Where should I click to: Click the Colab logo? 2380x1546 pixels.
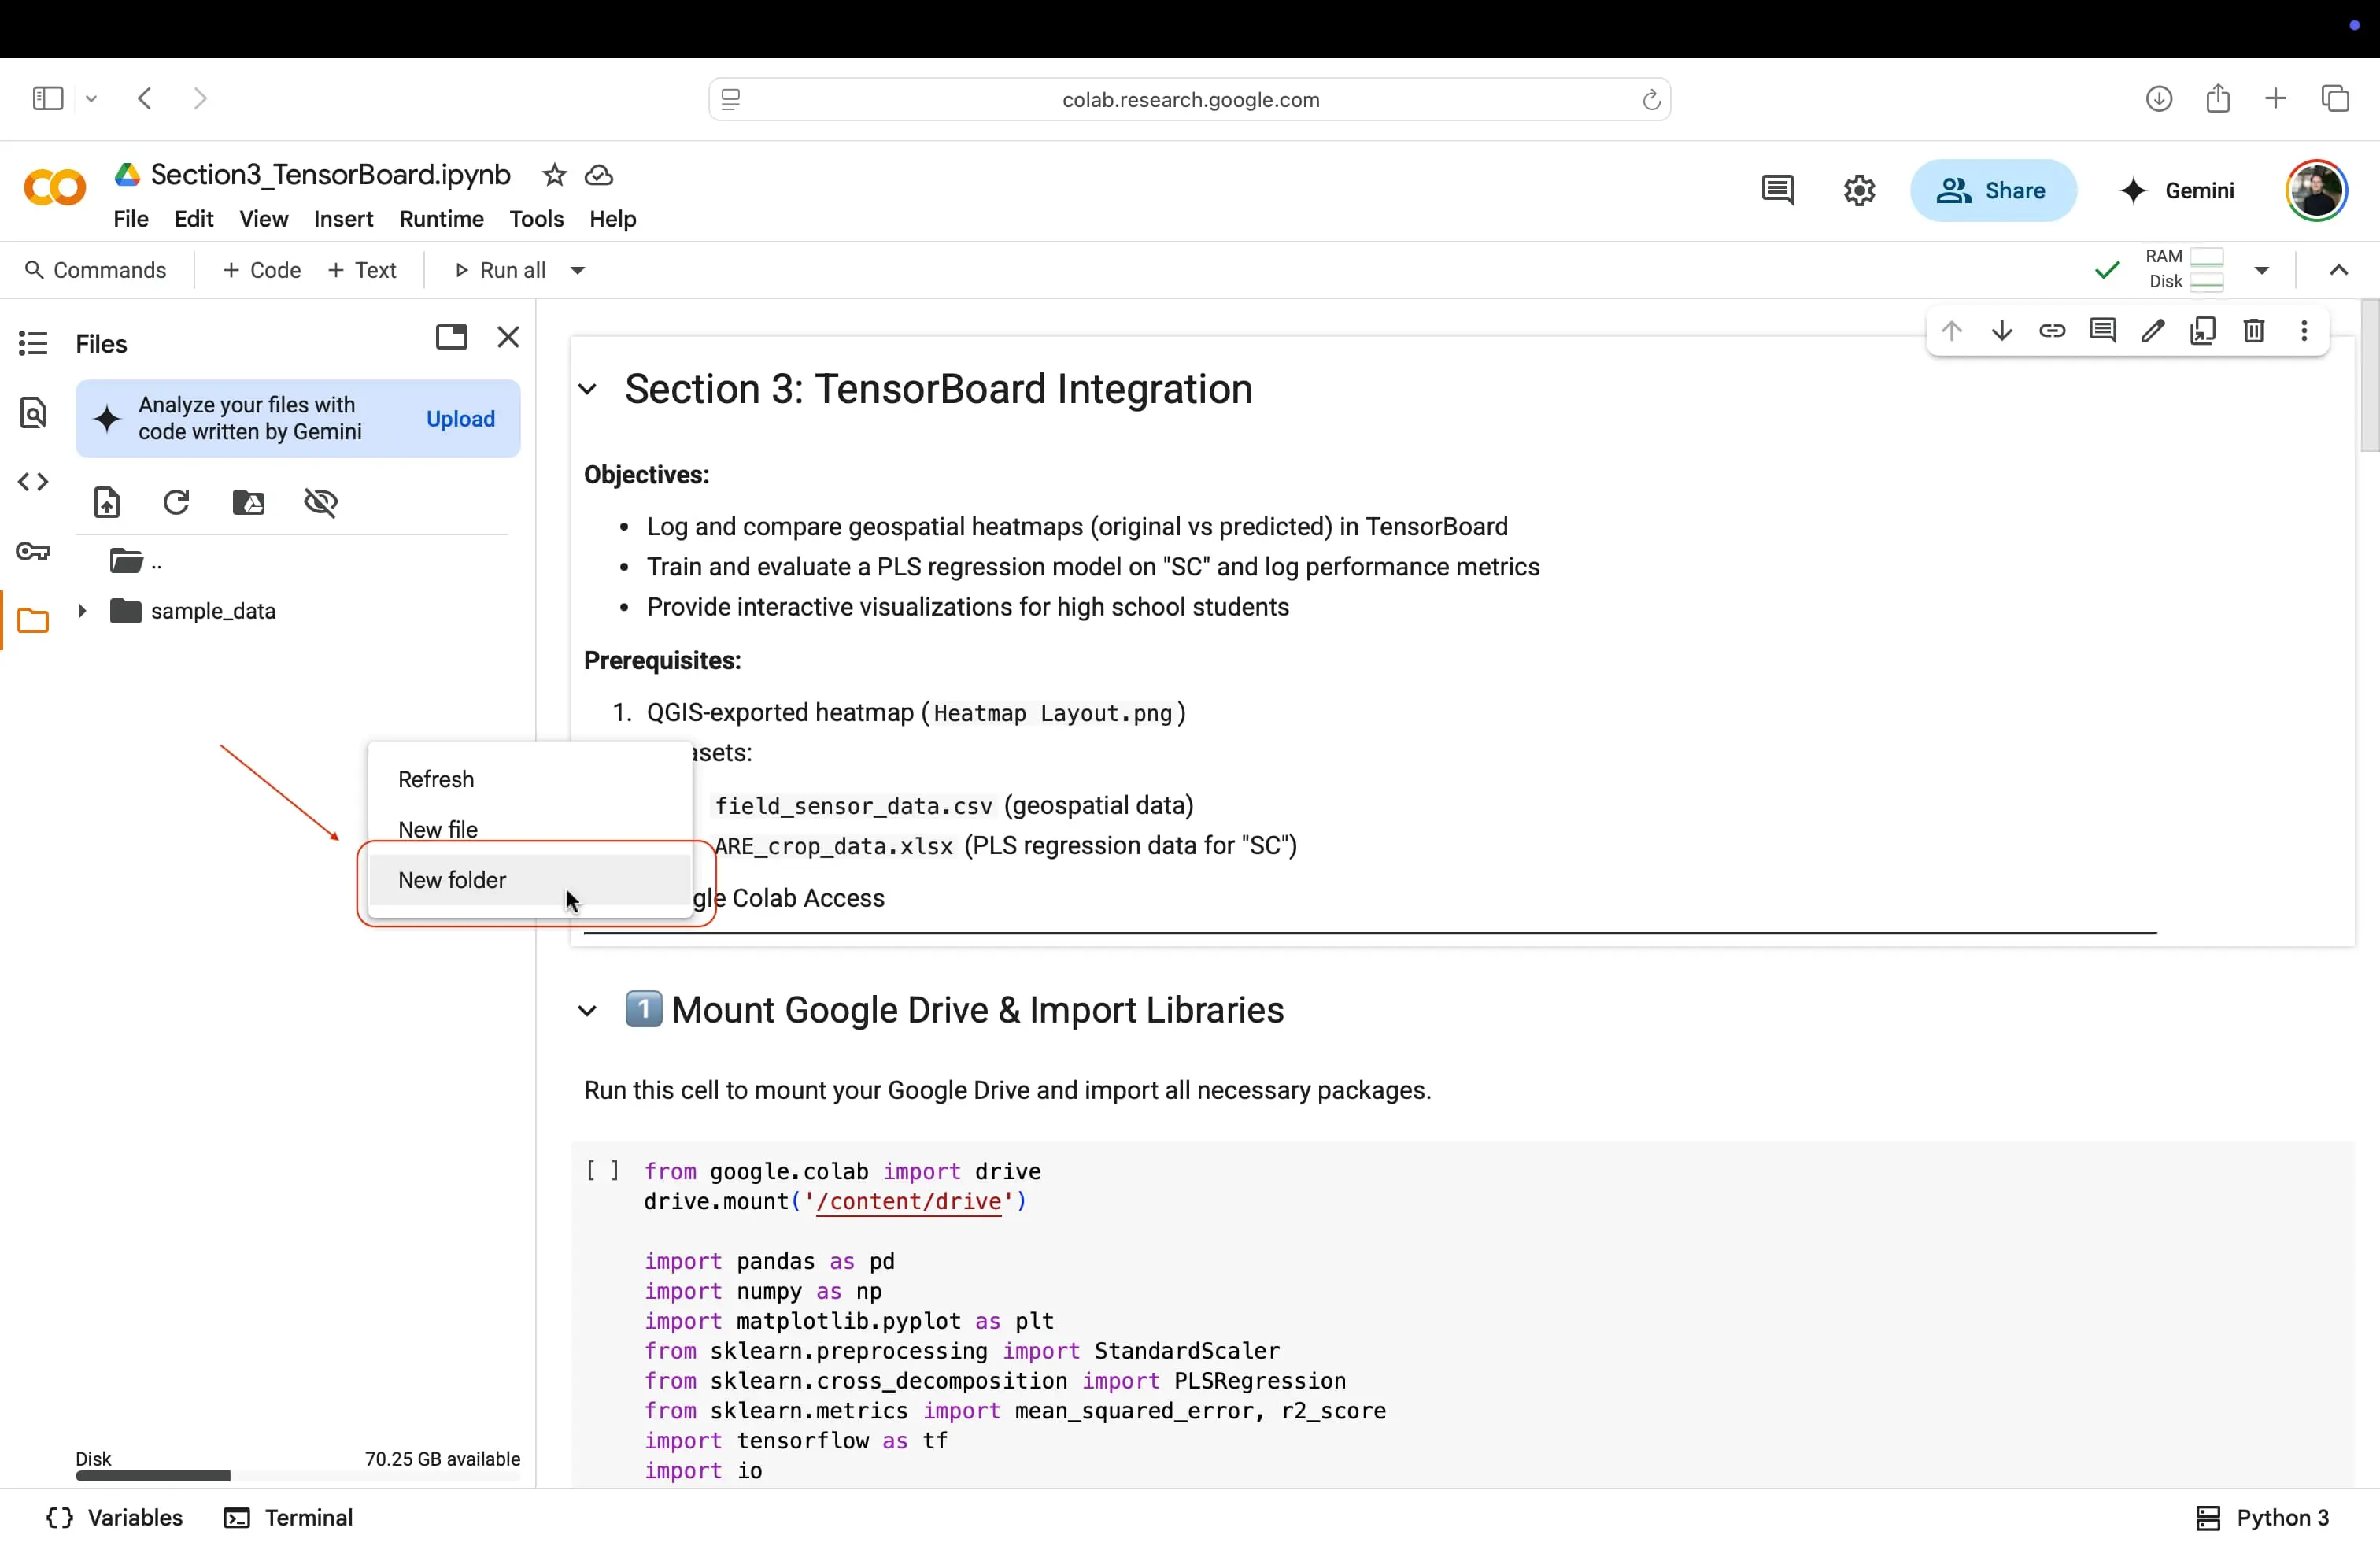(x=55, y=187)
